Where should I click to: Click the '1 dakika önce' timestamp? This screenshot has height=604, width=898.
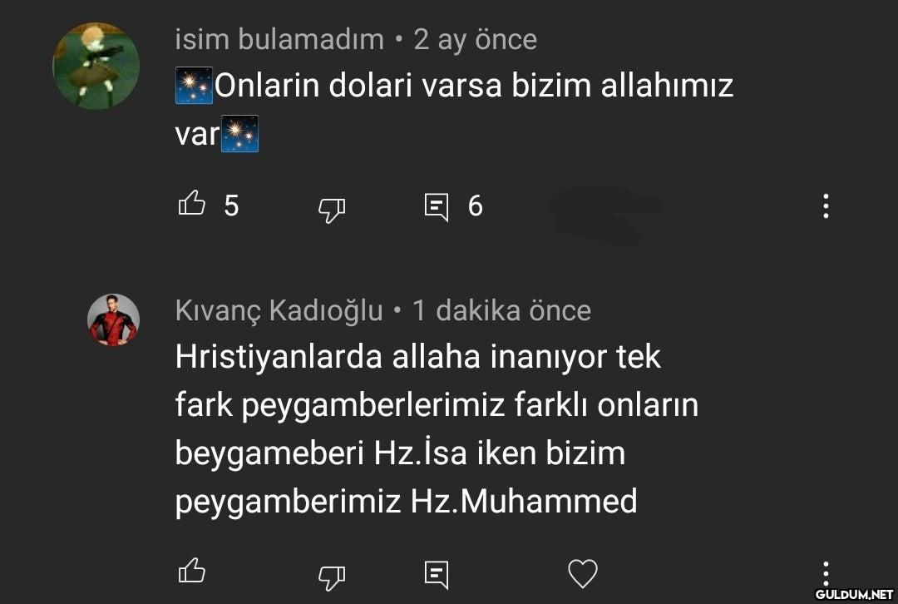(x=501, y=310)
